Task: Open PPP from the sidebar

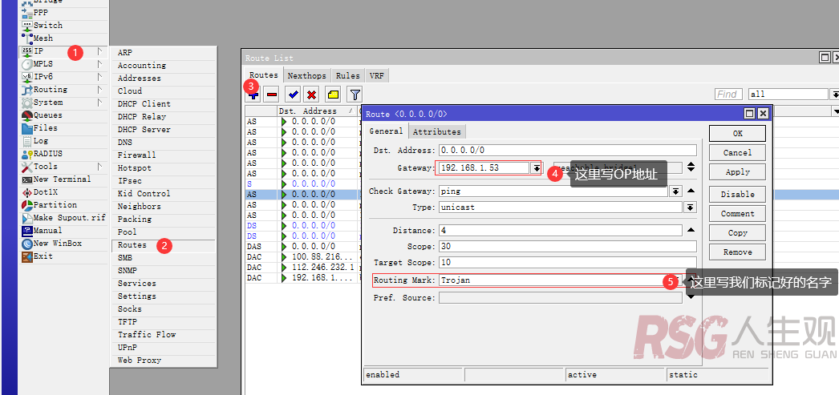Action: click(63, 12)
